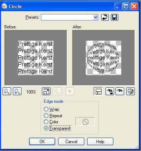Toggle the show/hide previews icon
The image size is (141, 151).
point(98,91)
